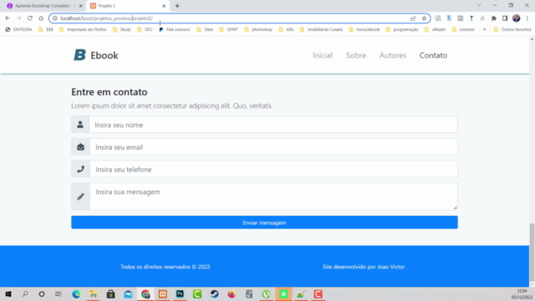Reload the page with the refresh icon

pyautogui.click(x=30, y=18)
